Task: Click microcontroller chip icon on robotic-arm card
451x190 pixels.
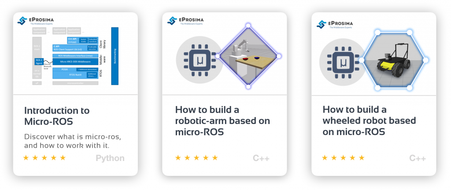Action: [x=199, y=60]
